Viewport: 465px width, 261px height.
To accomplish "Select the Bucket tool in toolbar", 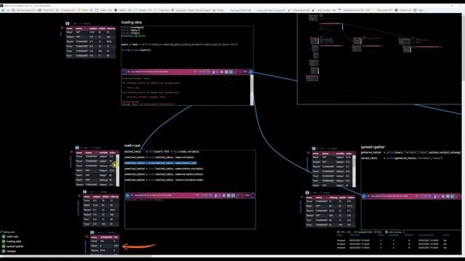I will [x=143, y=10].
